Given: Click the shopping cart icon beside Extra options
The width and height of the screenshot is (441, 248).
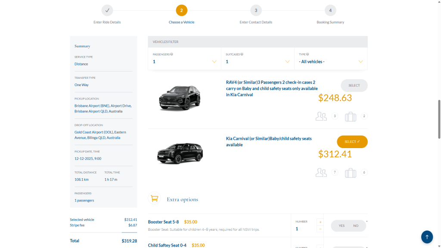Looking at the screenshot, I should [154, 198].
